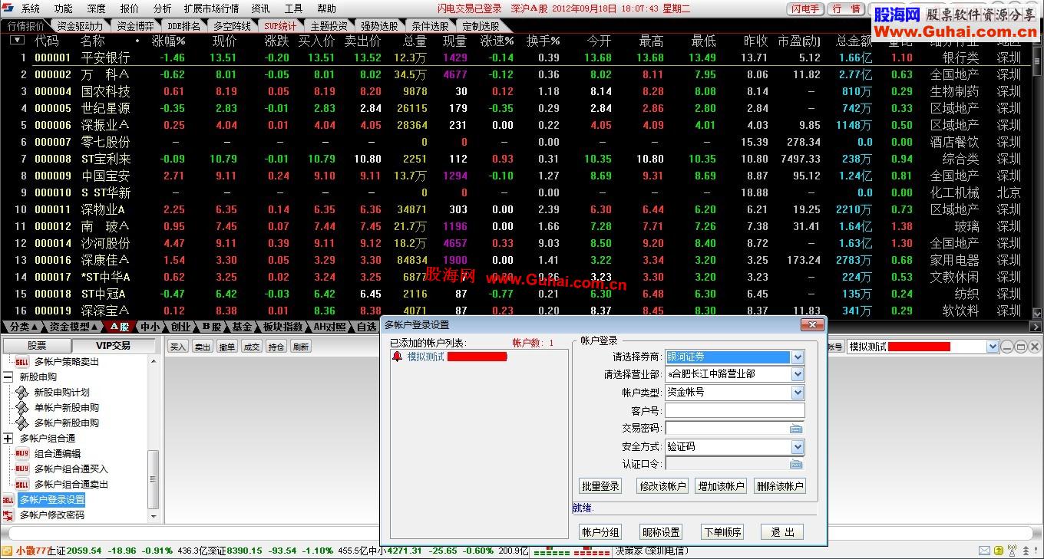Click the 刷新 toolbar button
1044x559 pixels.
(x=301, y=347)
